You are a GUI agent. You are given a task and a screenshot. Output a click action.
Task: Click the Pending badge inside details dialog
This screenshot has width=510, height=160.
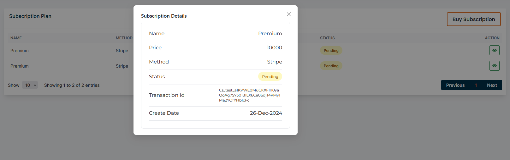coord(270,77)
